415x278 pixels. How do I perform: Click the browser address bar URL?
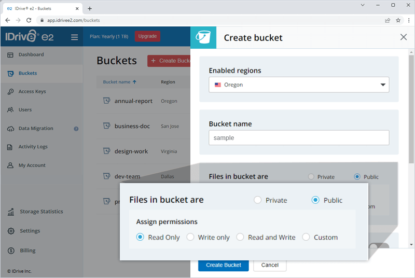tap(73, 20)
